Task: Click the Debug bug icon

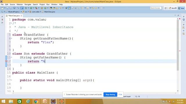Action: pos(26,8)
